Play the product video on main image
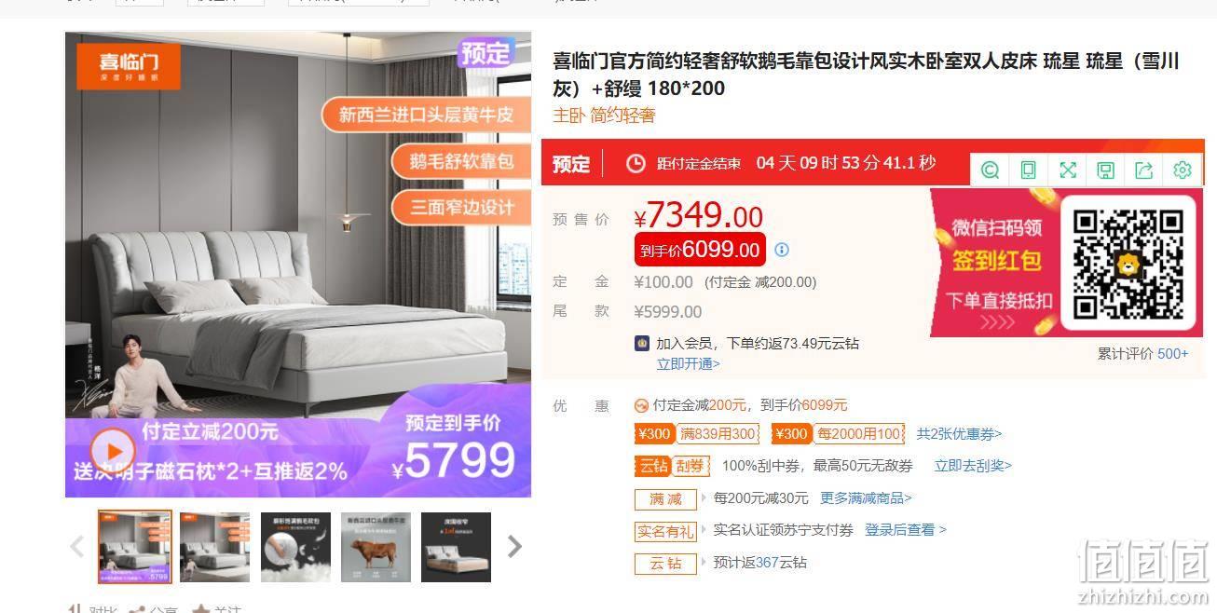 point(113,451)
